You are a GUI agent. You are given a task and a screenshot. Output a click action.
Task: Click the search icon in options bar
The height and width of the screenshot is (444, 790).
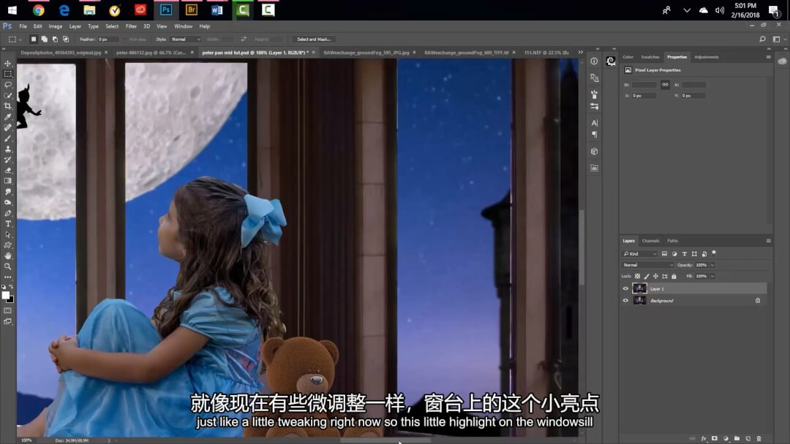[x=762, y=39]
